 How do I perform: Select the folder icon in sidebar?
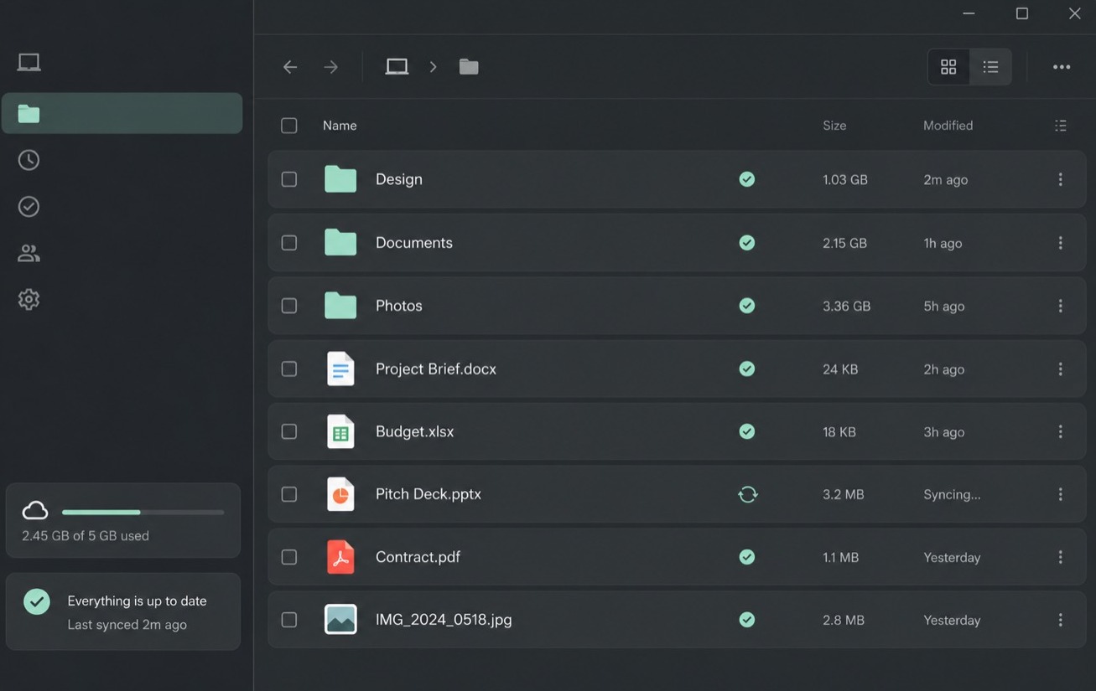(x=29, y=113)
